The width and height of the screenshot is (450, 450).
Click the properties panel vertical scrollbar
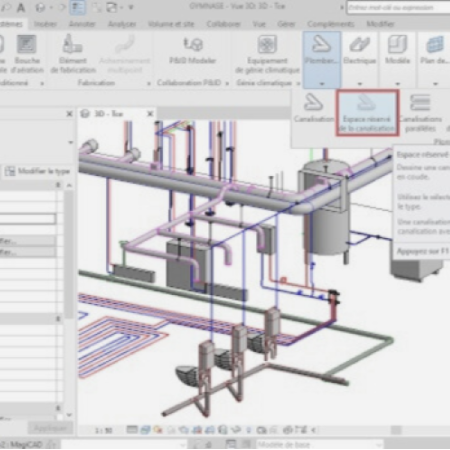coord(69,255)
